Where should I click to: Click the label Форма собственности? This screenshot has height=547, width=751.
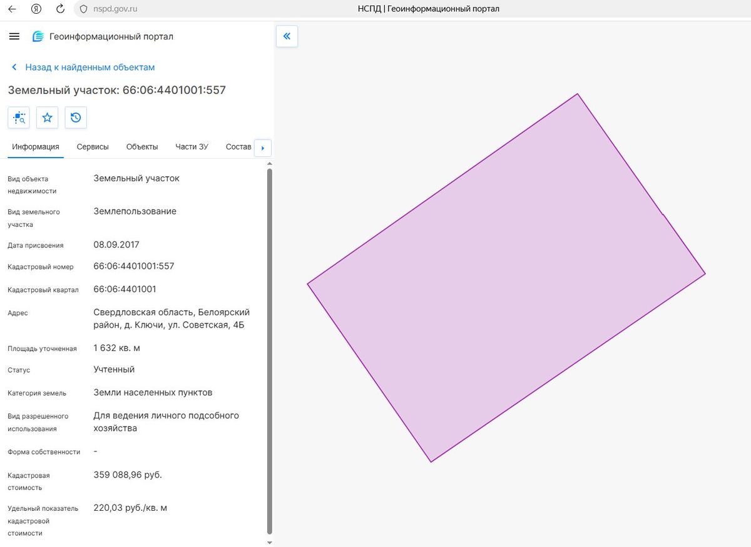tap(44, 452)
